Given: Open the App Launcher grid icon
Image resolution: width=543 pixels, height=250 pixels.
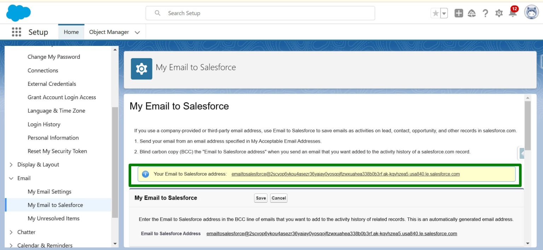Looking at the screenshot, I should [x=16, y=32].
